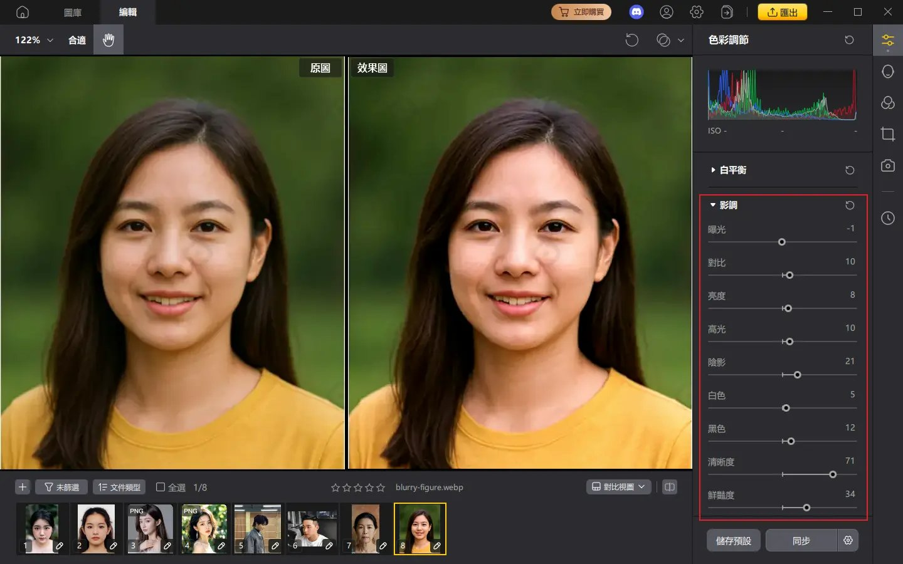Toggle the active 色彩調節 adjustments panel icon
903x564 pixels.
click(x=888, y=40)
